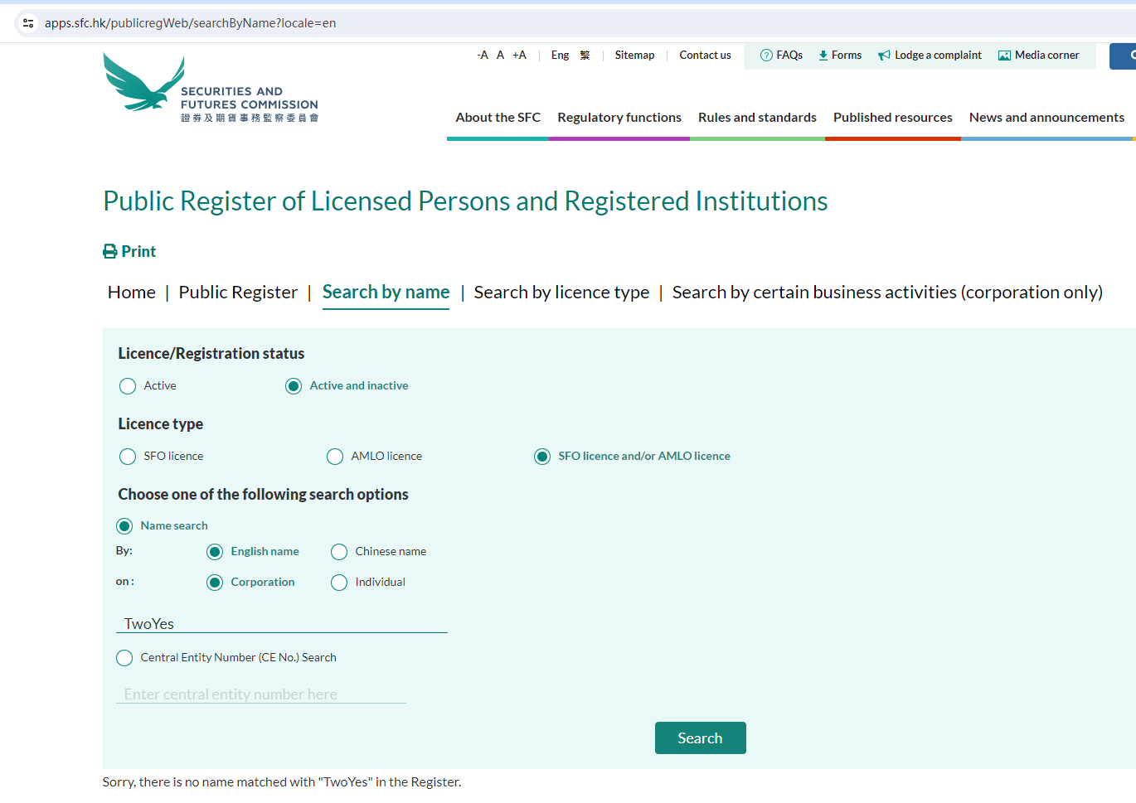Image resolution: width=1136 pixels, height=803 pixels.
Task: Open Media corner link
Action: 1047,56
